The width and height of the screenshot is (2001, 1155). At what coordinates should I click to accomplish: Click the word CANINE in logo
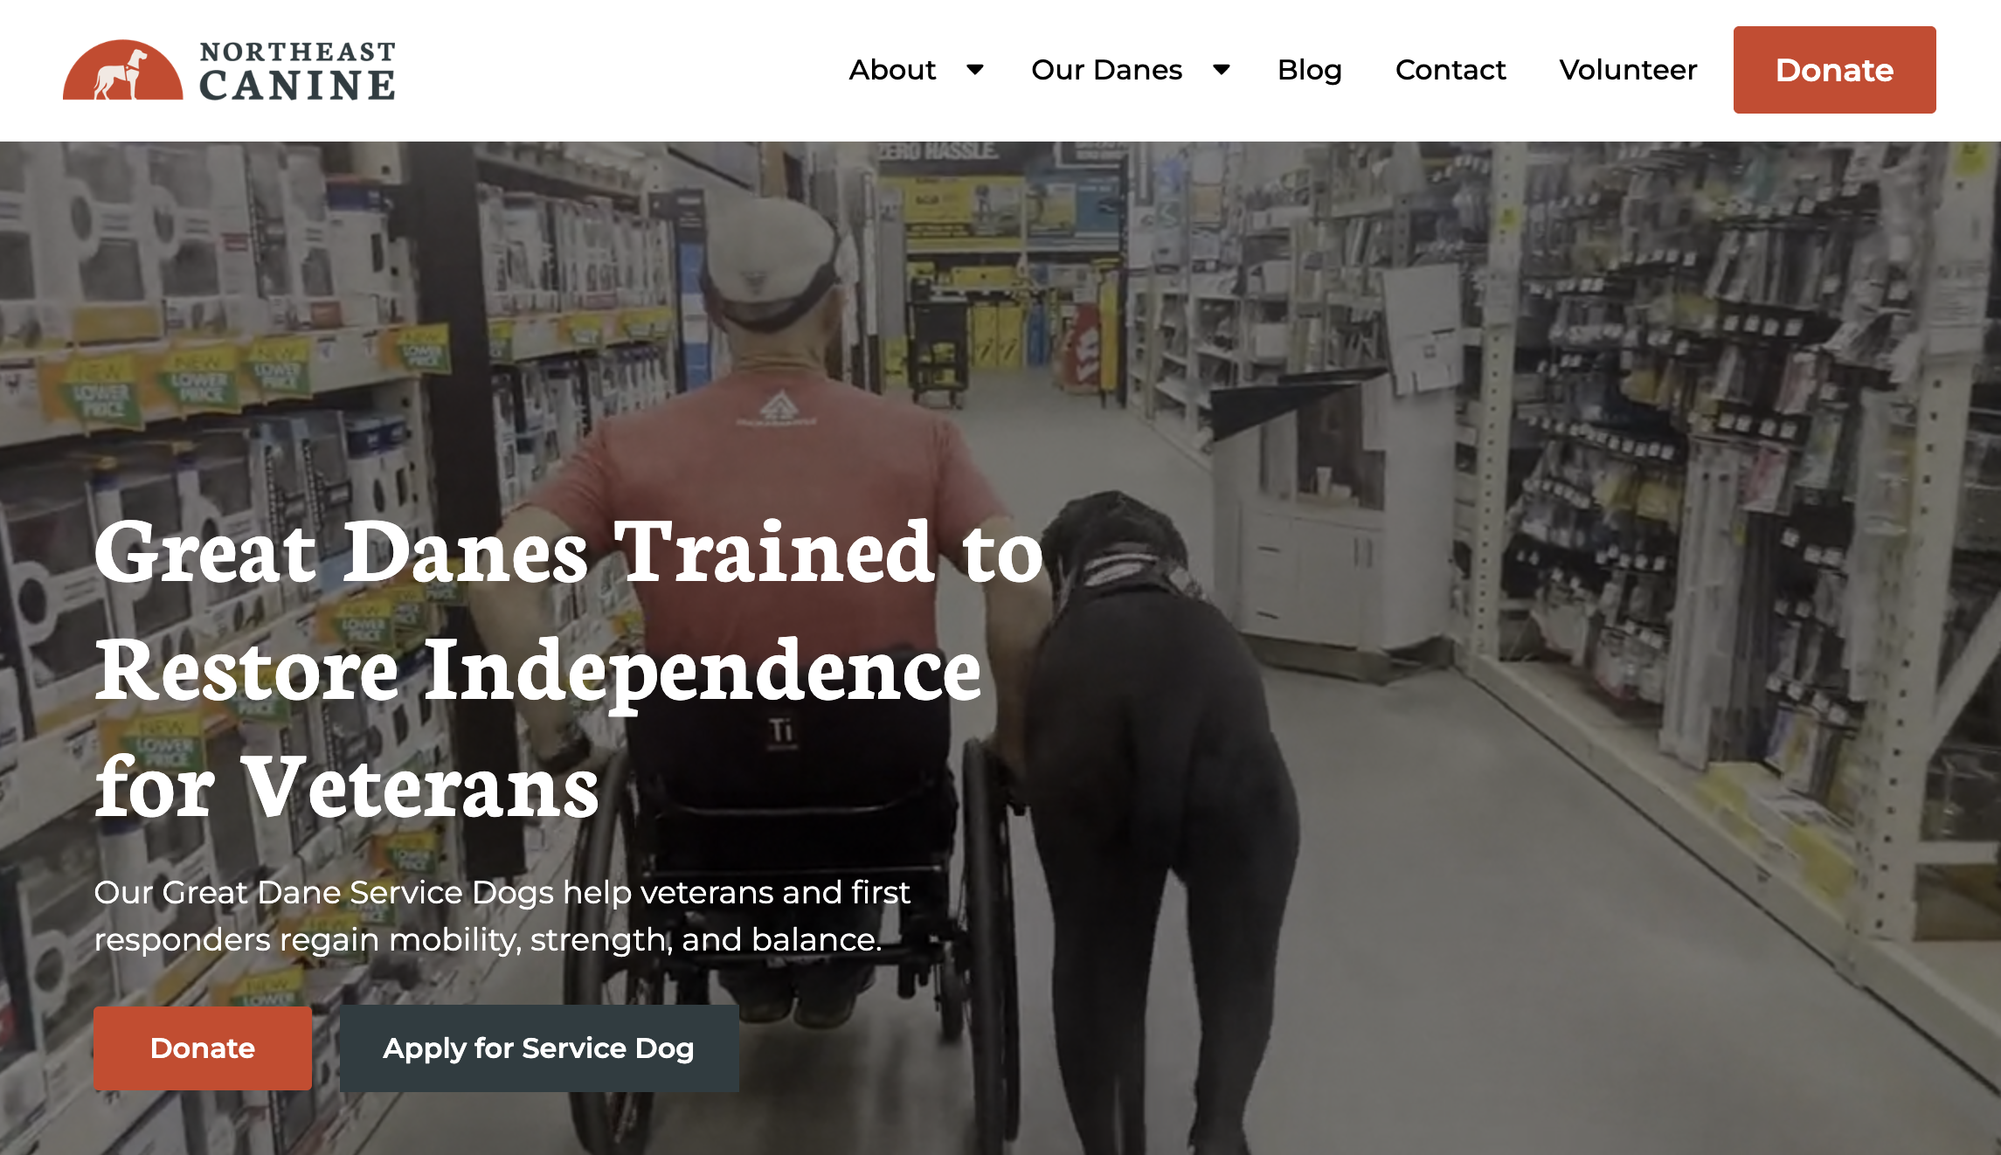pyautogui.click(x=298, y=86)
